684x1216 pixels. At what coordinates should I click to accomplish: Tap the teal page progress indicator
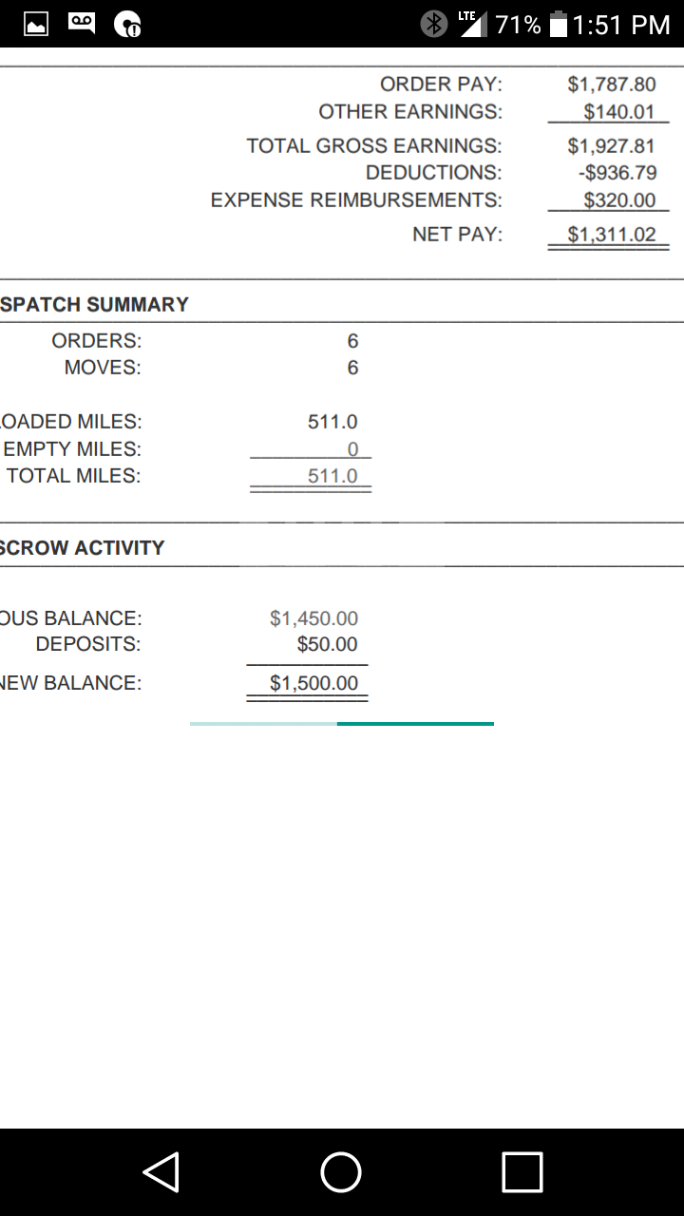tap(415, 724)
